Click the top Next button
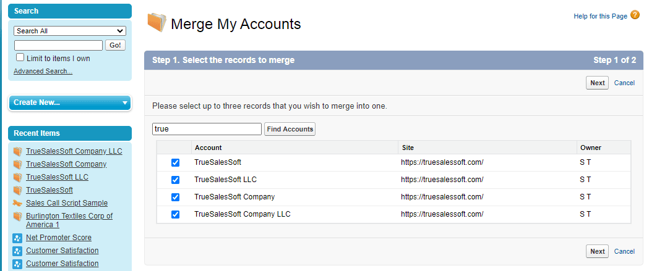Viewport: 649px width, 271px height. pos(597,83)
